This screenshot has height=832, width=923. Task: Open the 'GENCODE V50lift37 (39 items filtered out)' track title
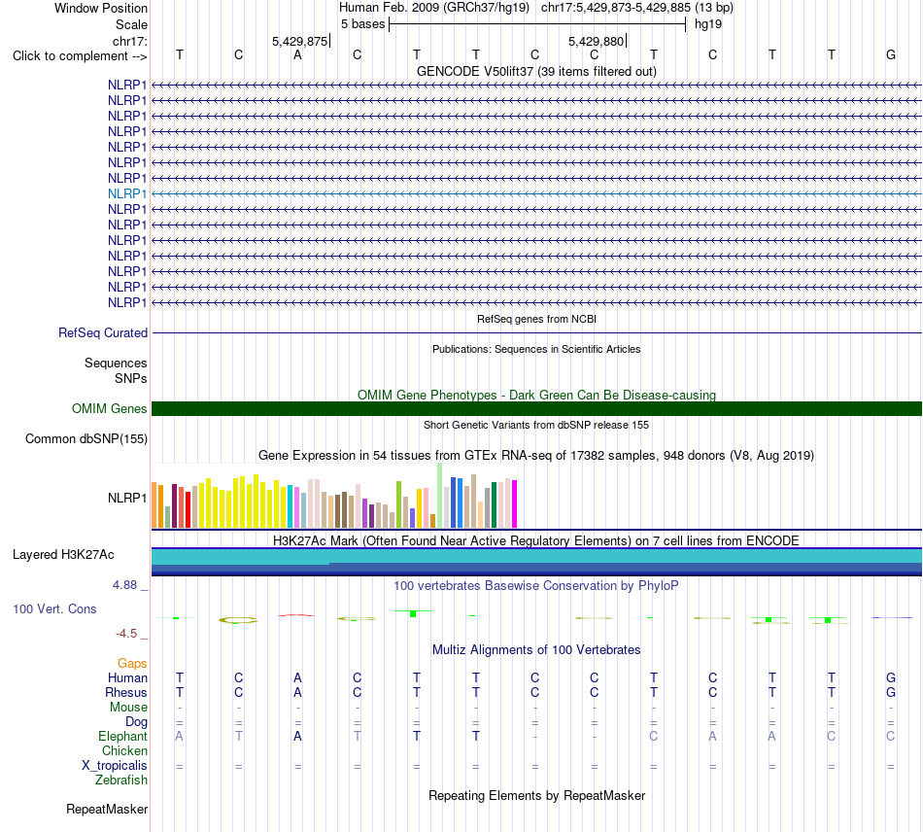point(536,71)
